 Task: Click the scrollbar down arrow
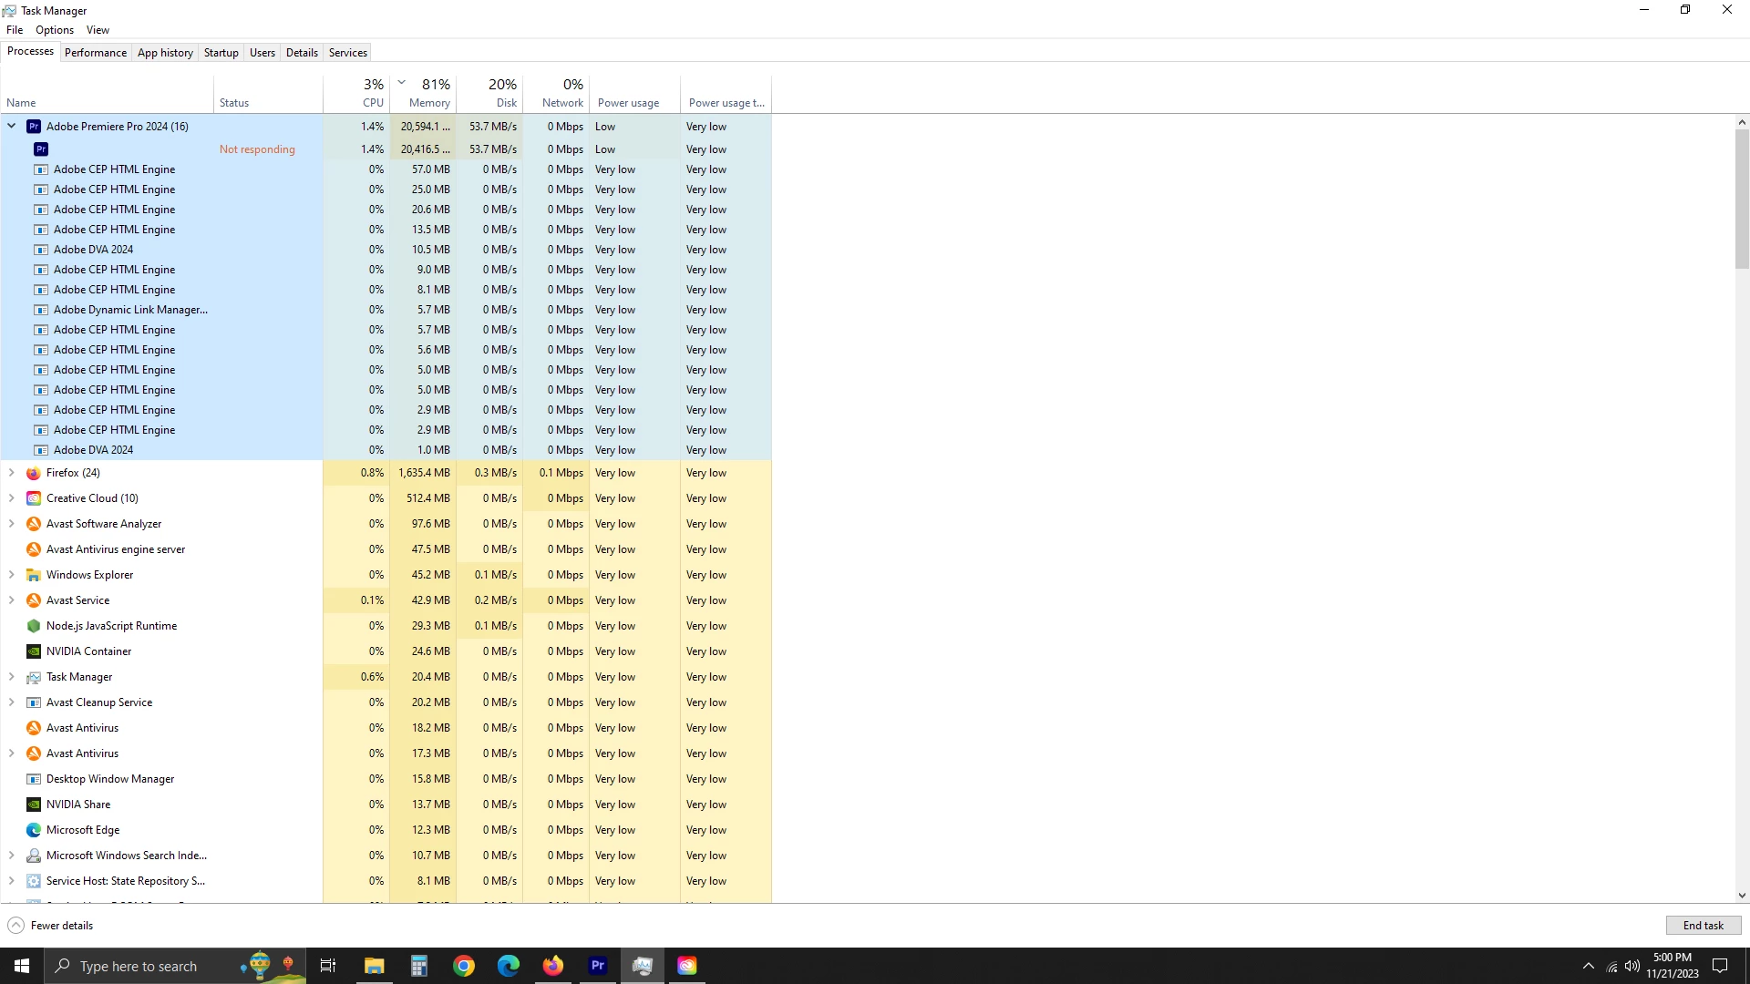1742,896
